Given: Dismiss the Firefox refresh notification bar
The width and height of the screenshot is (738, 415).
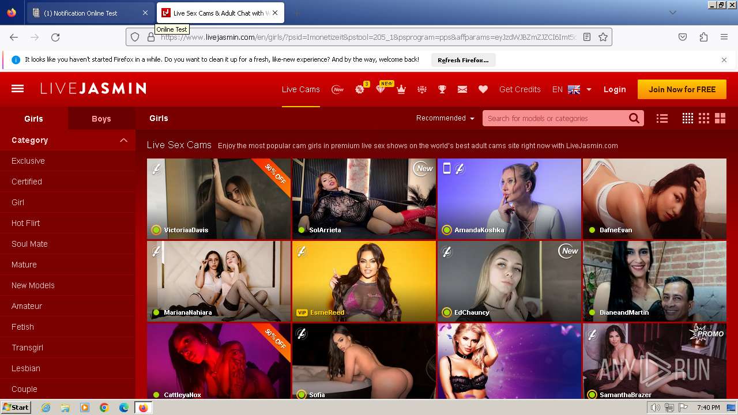Looking at the screenshot, I should [724, 60].
